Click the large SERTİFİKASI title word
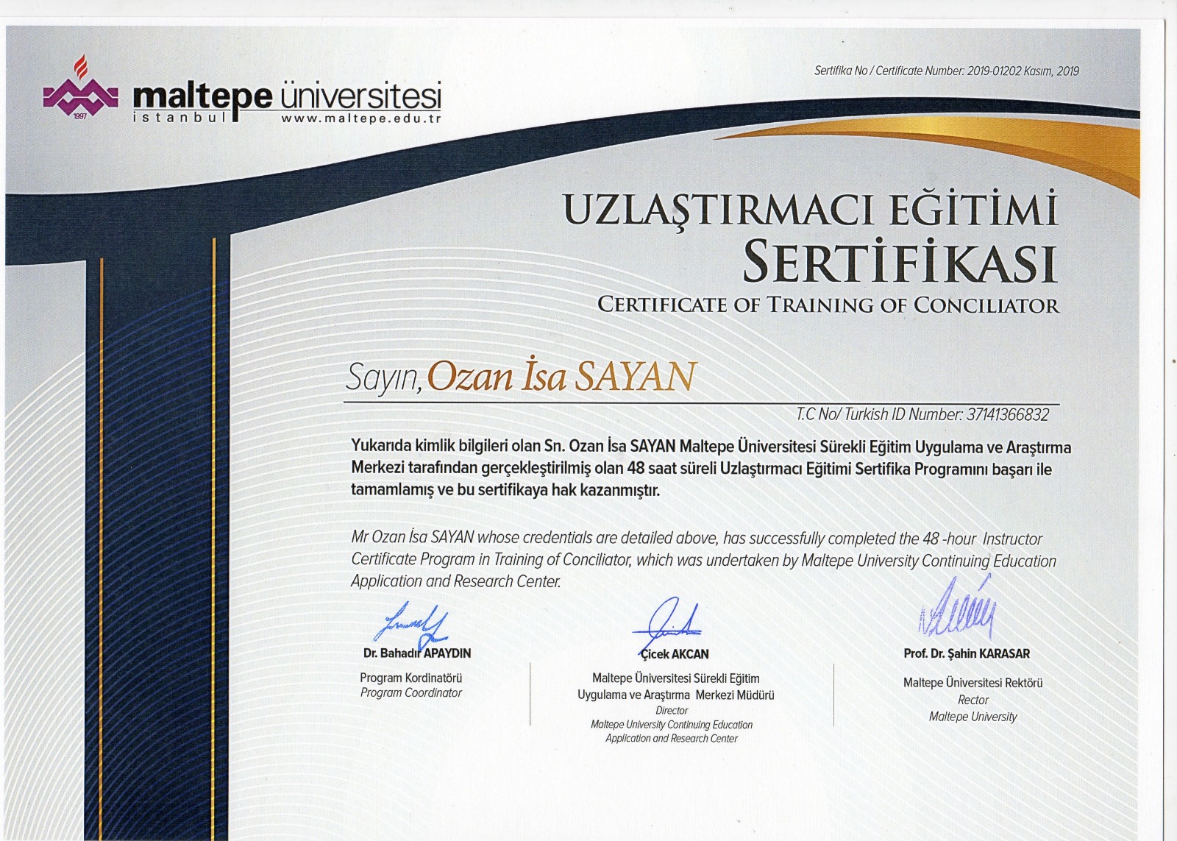 pyautogui.click(x=900, y=263)
